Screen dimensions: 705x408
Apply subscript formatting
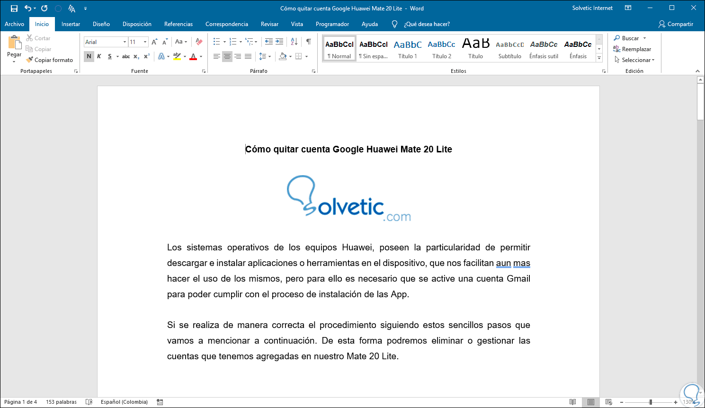[136, 56]
